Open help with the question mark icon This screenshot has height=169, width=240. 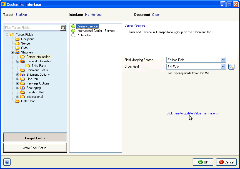tap(7, 162)
